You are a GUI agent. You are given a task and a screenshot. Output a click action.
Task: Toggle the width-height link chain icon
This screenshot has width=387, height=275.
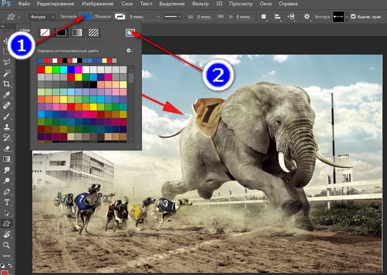click(x=220, y=16)
